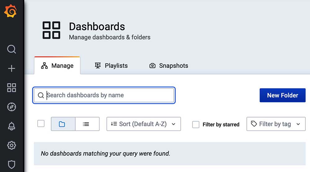Select the Manage tab
Screen dimensions: 310x172
pos(57,66)
